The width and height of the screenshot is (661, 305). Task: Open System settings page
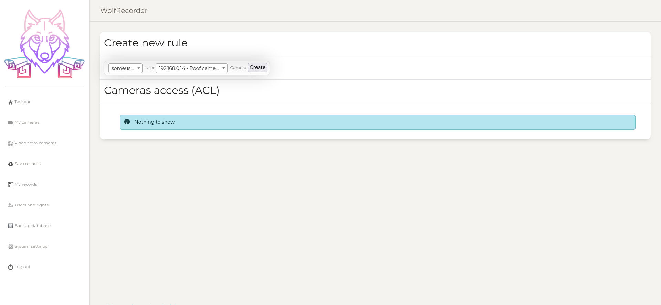point(31,246)
